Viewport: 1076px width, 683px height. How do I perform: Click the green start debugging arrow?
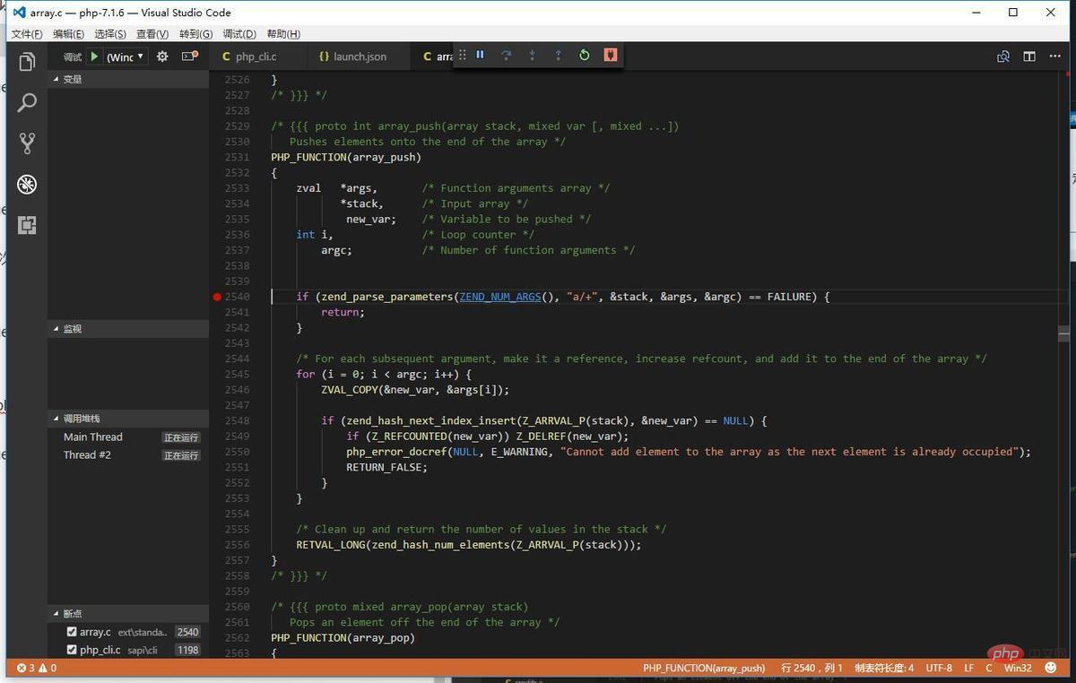click(x=94, y=56)
